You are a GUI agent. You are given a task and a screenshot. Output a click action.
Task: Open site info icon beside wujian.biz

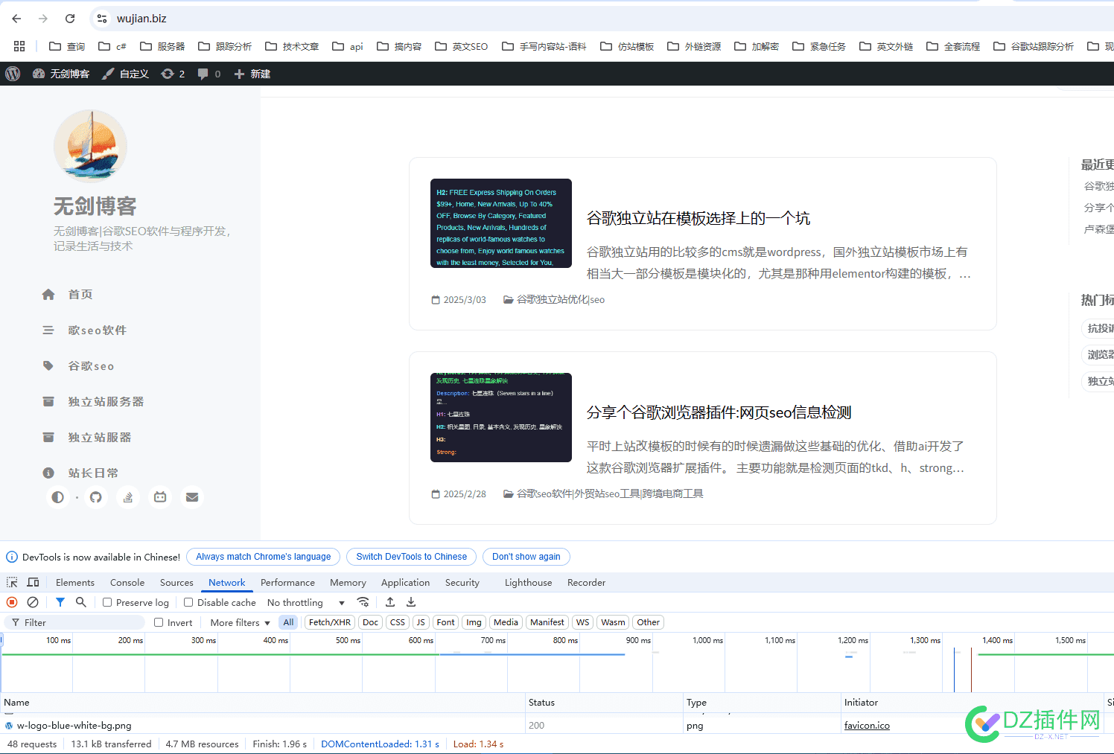coord(102,19)
